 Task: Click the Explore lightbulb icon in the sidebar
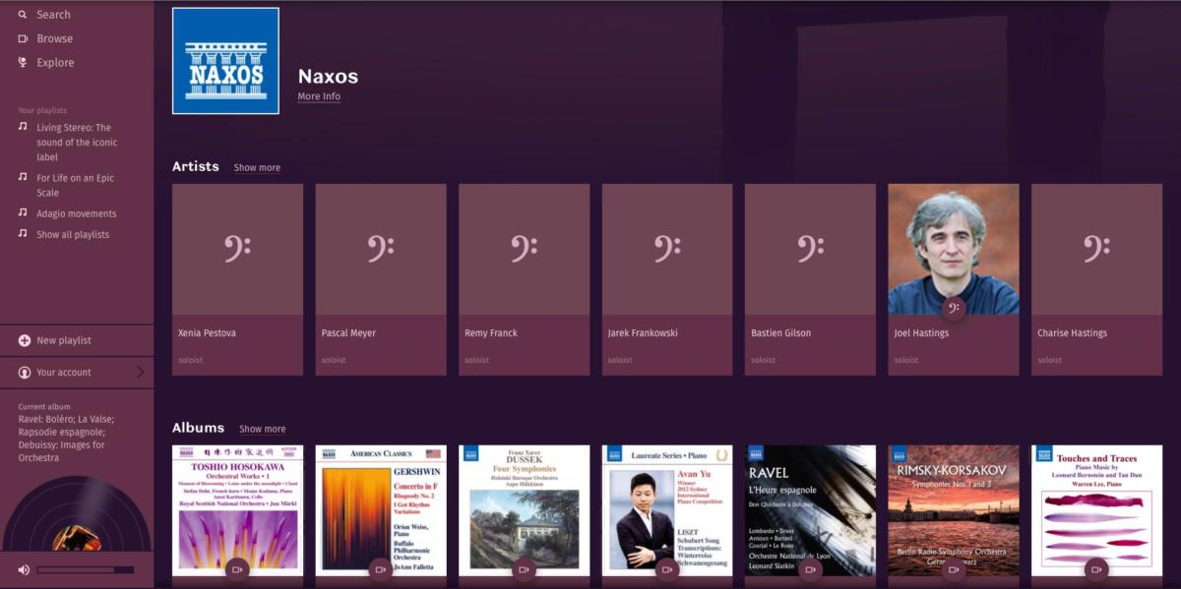tap(23, 62)
